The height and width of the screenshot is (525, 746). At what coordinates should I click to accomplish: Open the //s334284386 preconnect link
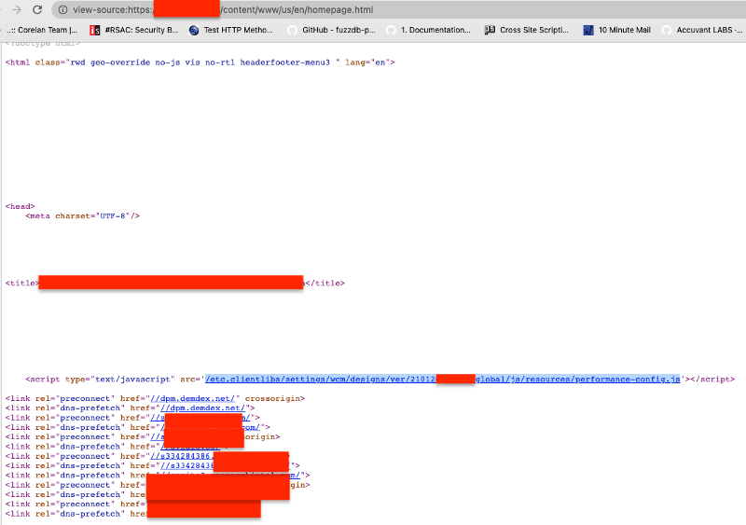[181, 456]
